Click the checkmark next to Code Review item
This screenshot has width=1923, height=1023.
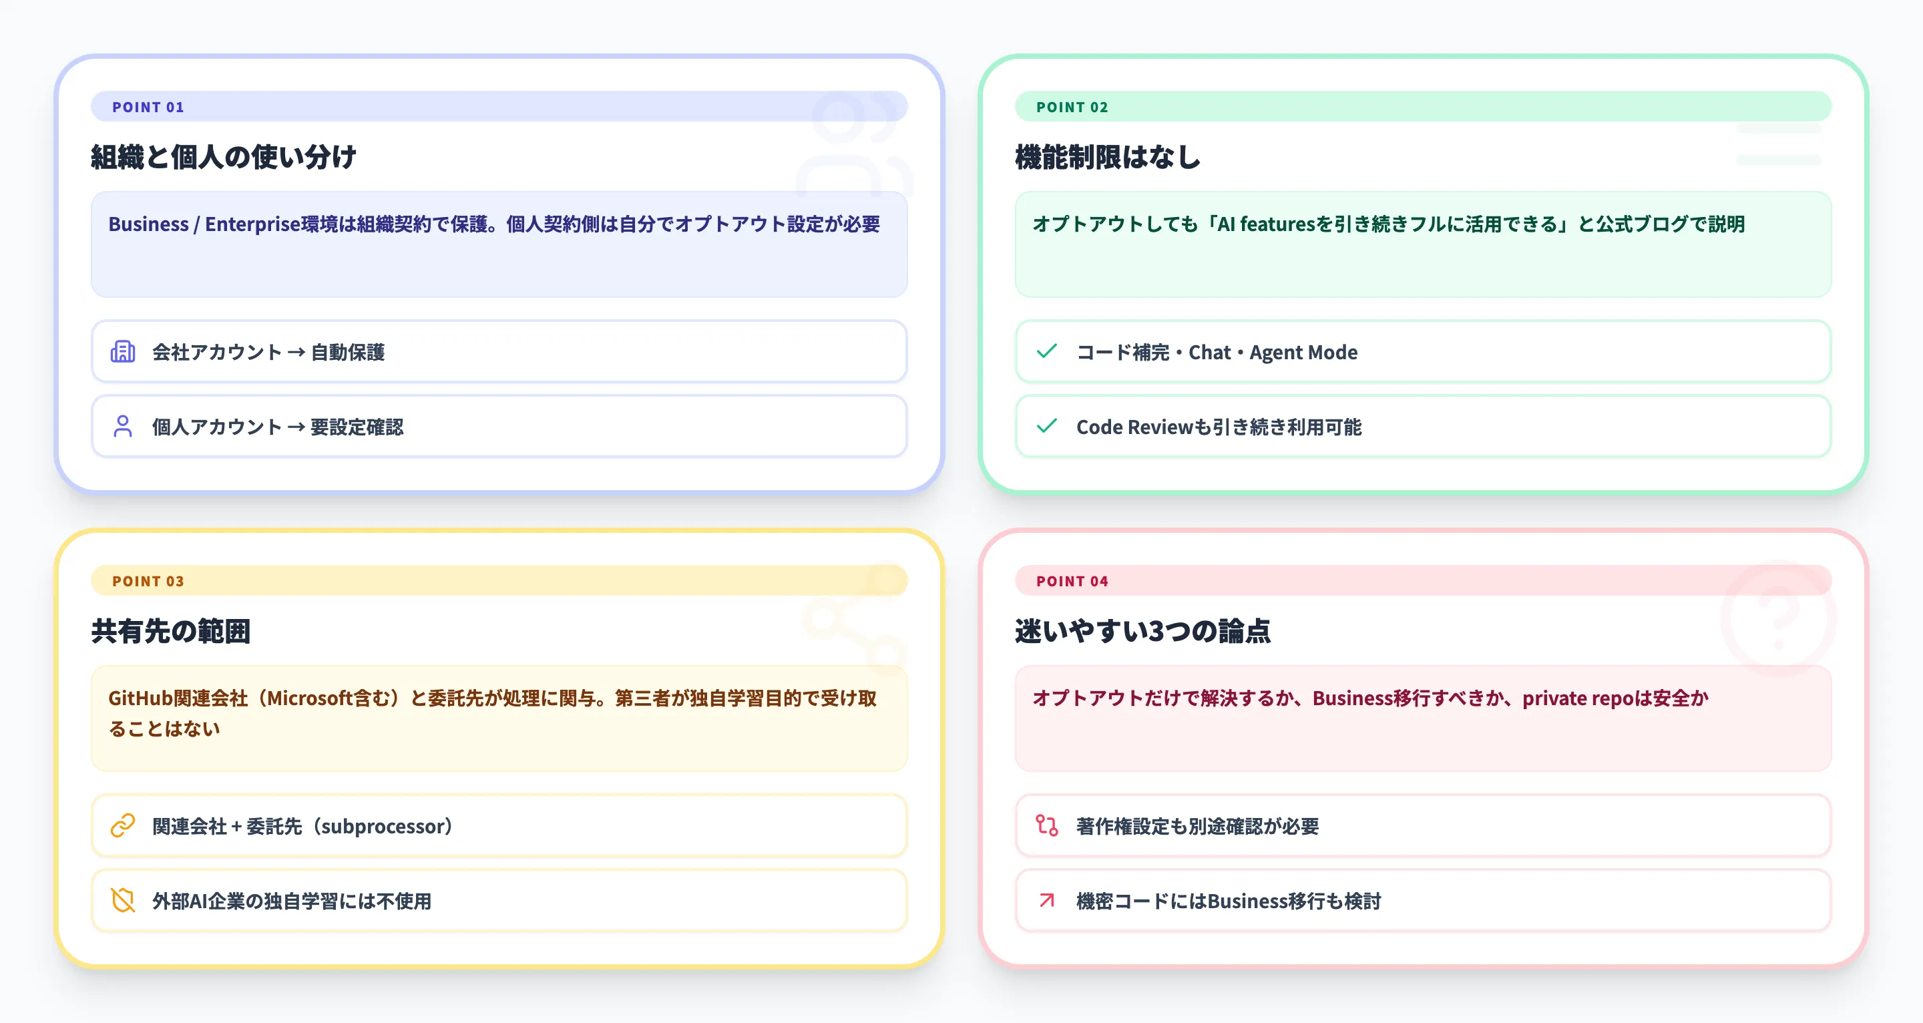click(x=1048, y=427)
